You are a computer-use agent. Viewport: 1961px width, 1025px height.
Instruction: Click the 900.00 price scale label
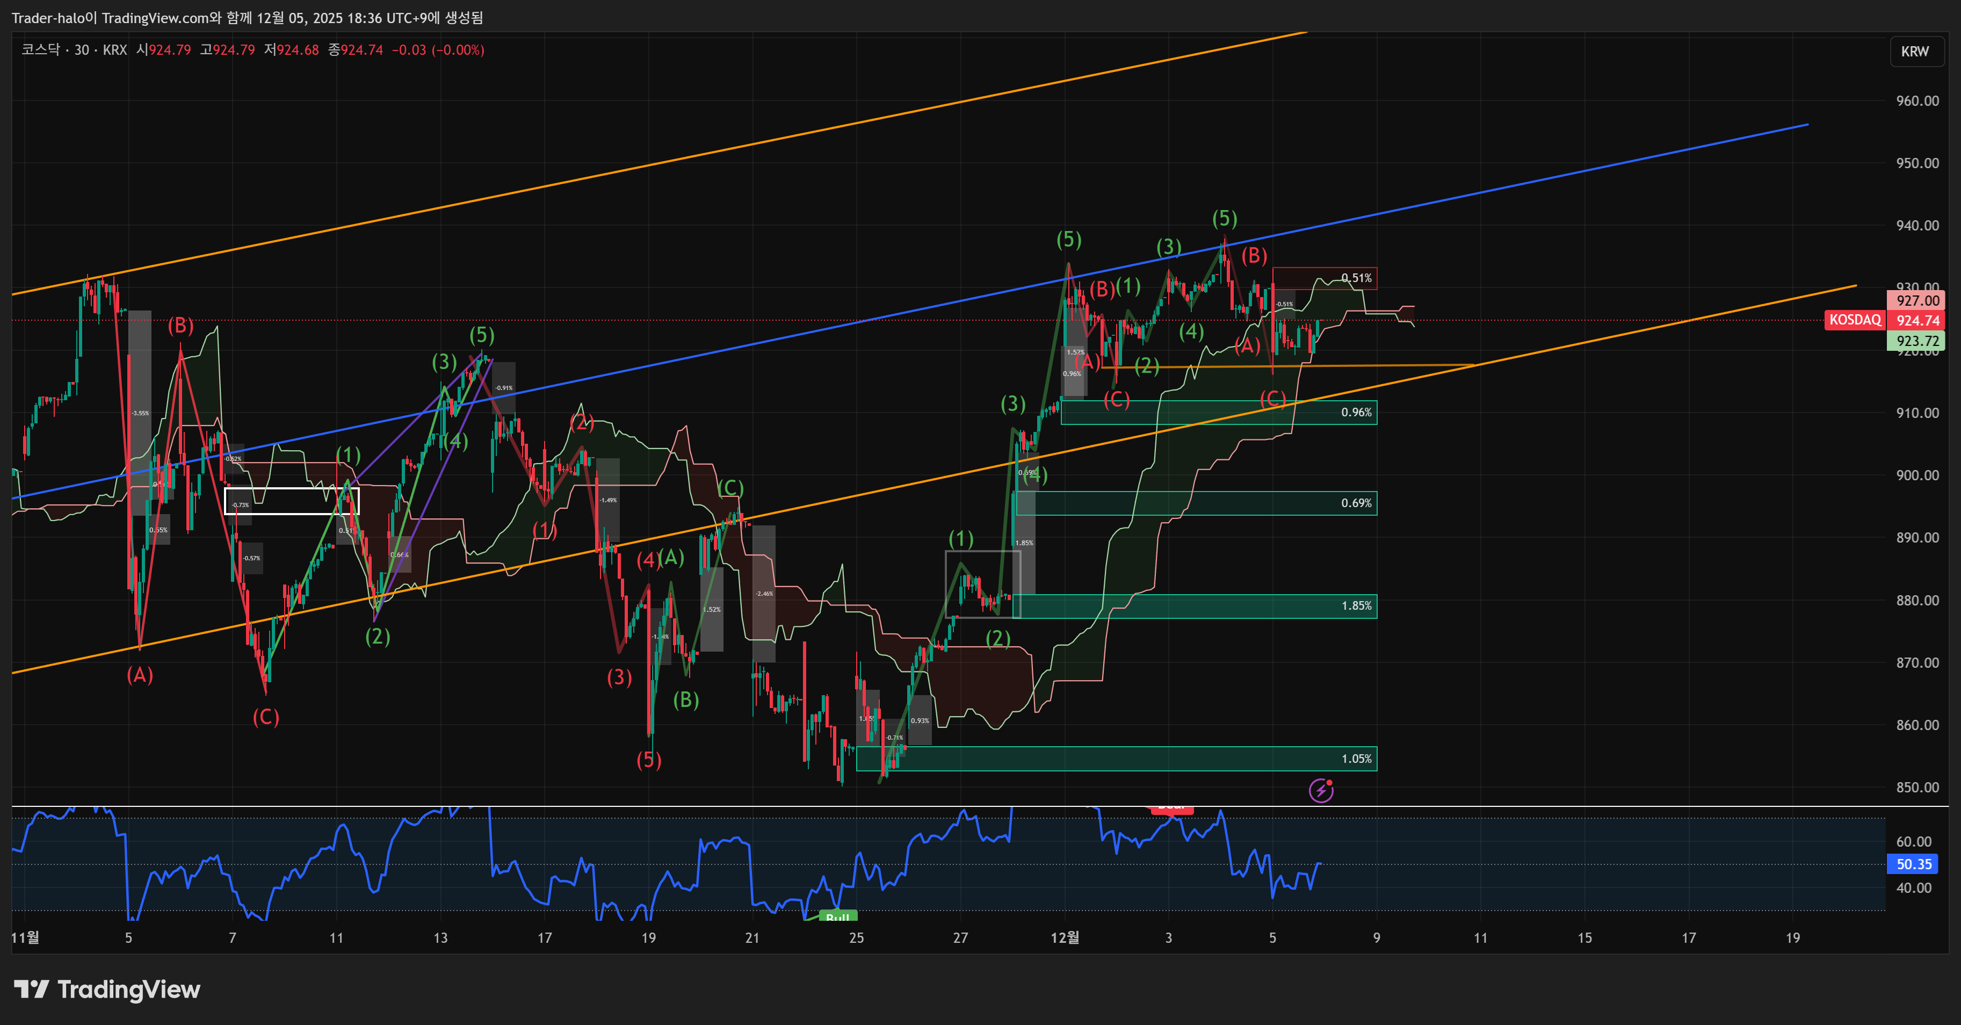click(x=1917, y=475)
